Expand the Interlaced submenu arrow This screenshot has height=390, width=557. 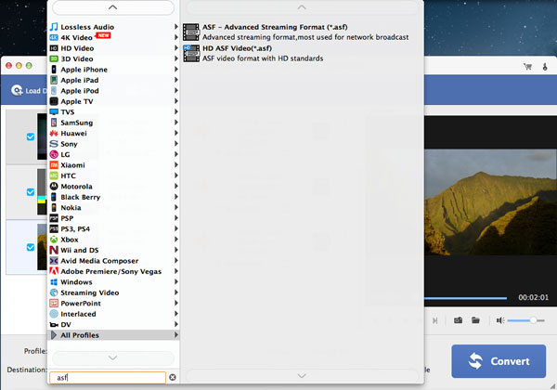pyautogui.click(x=175, y=314)
